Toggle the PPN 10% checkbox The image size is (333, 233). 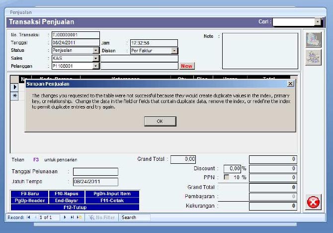[x=227, y=178]
